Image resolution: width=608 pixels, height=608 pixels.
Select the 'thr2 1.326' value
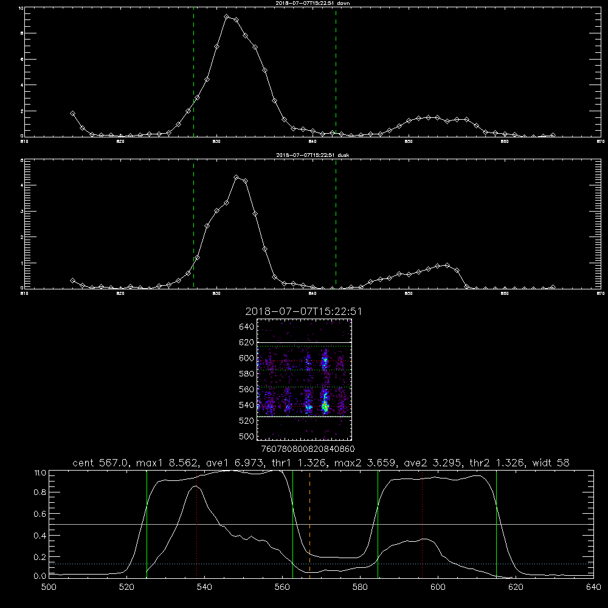(x=498, y=463)
